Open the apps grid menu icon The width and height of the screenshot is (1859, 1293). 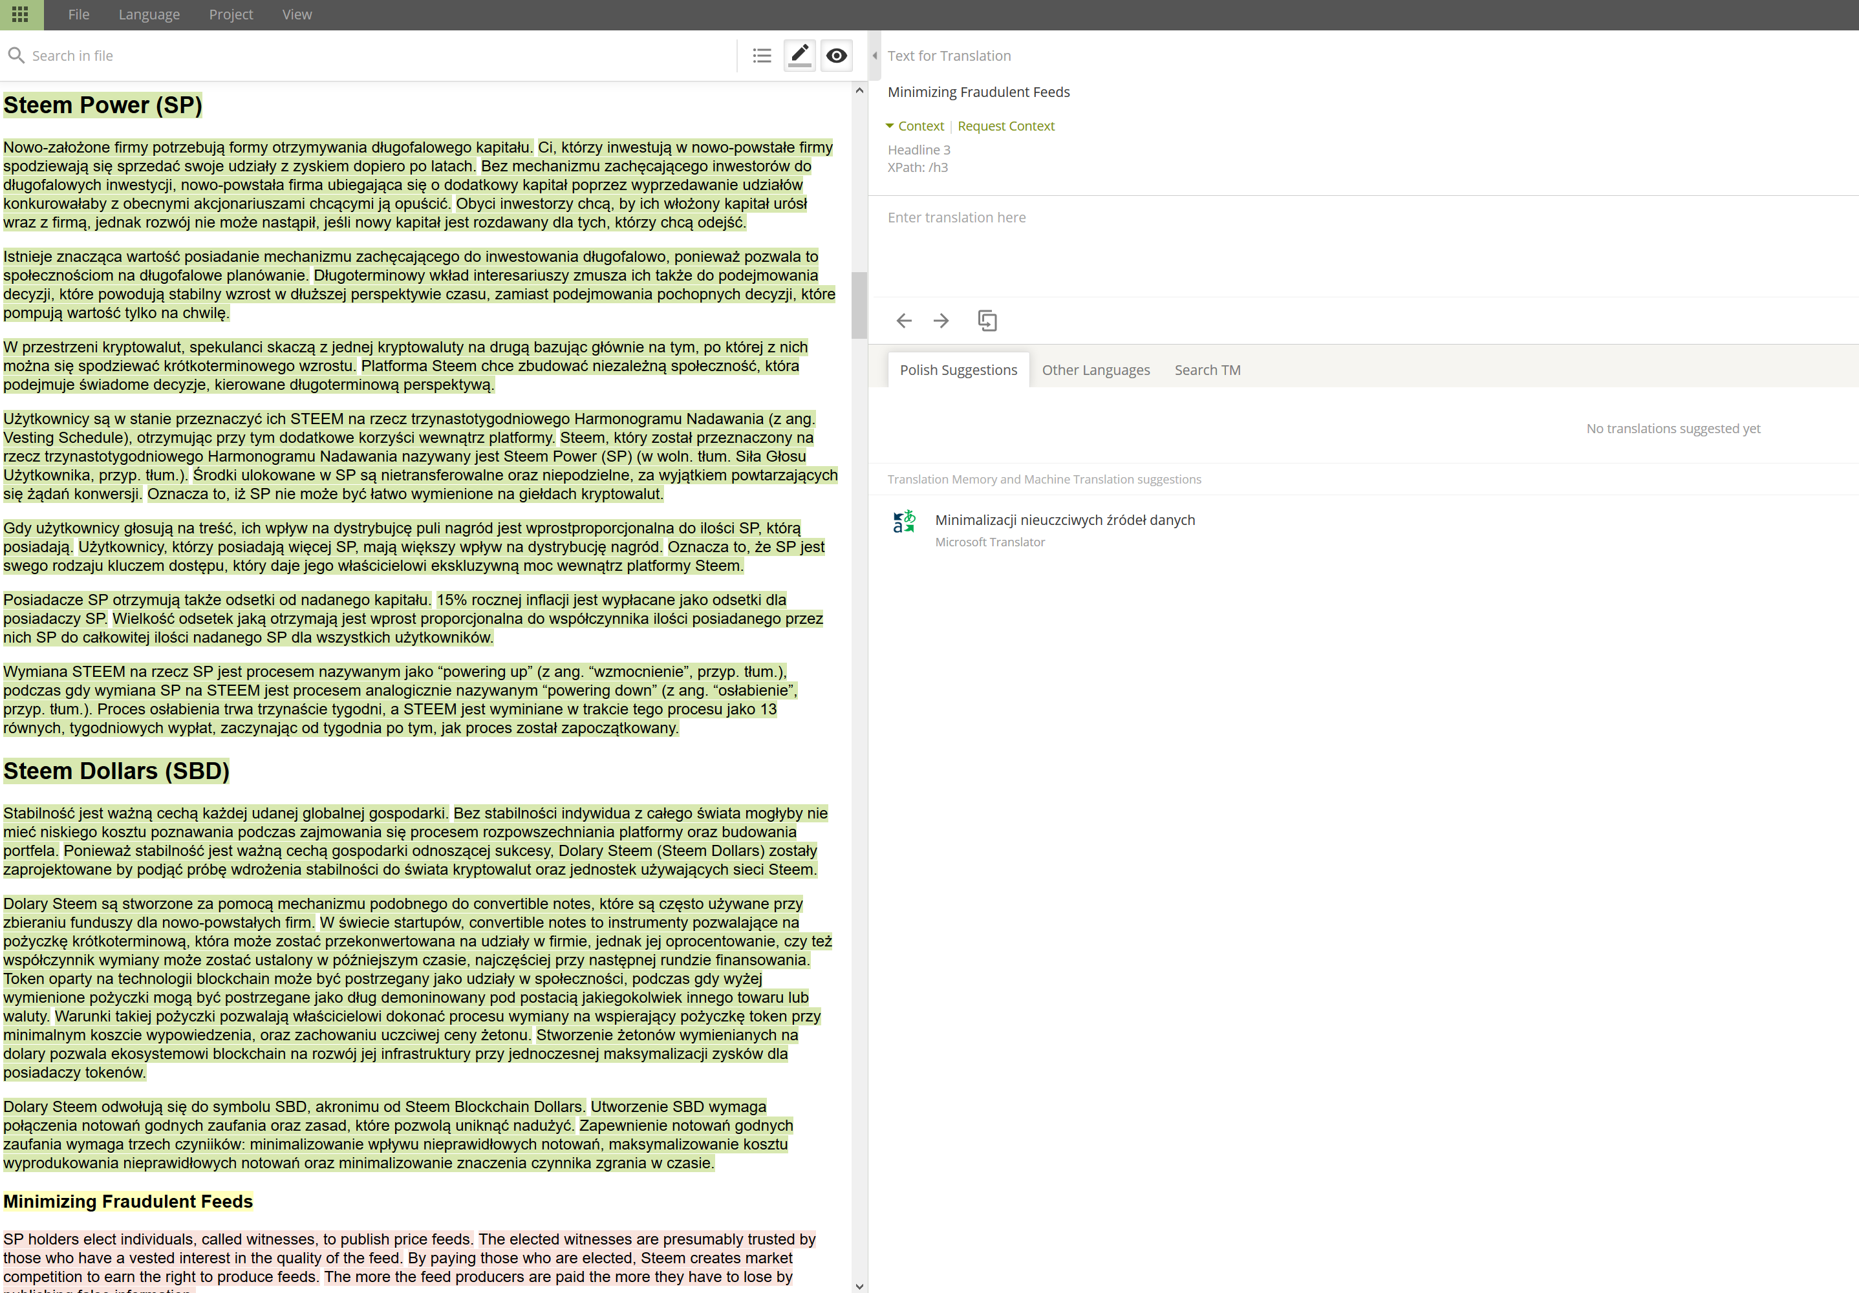(20, 15)
